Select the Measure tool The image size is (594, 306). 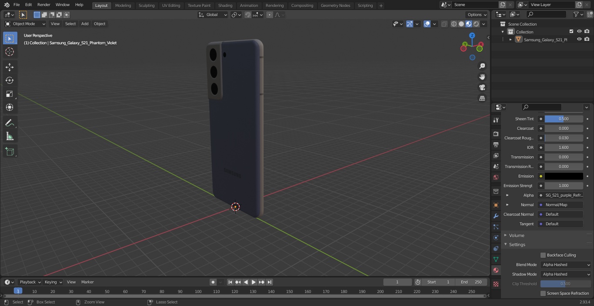[x=10, y=137]
